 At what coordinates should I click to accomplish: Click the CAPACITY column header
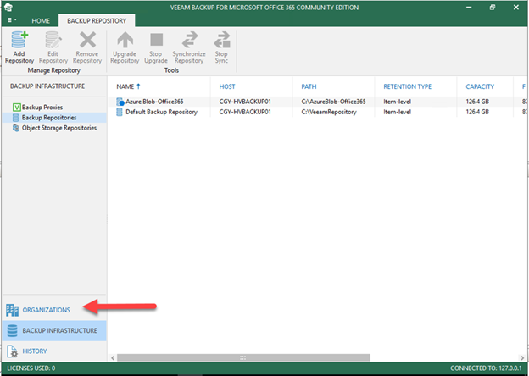480,86
